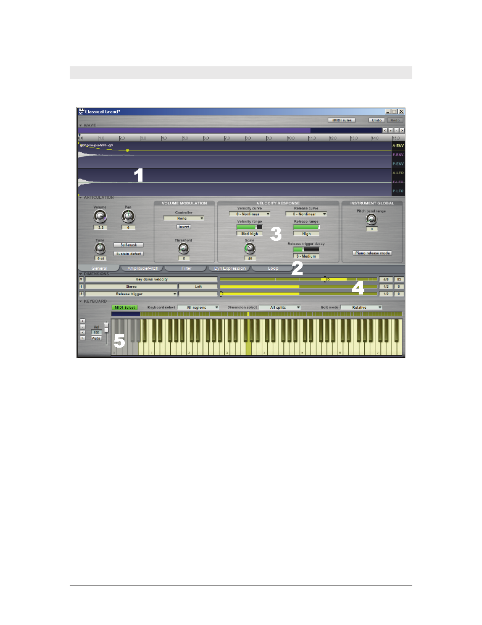Select the envelope point on the waveform
Viewport: 482px width, 625px height.
tap(127, 150)
